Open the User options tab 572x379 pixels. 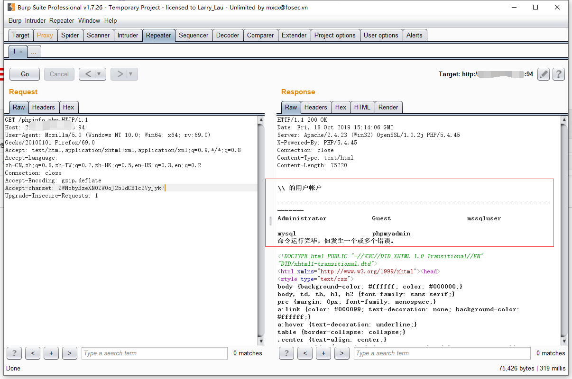coord(381,35)
